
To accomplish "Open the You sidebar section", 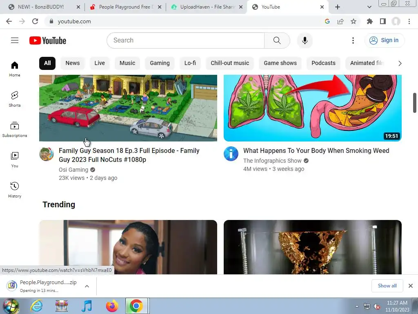I will (x=15, y=160).
